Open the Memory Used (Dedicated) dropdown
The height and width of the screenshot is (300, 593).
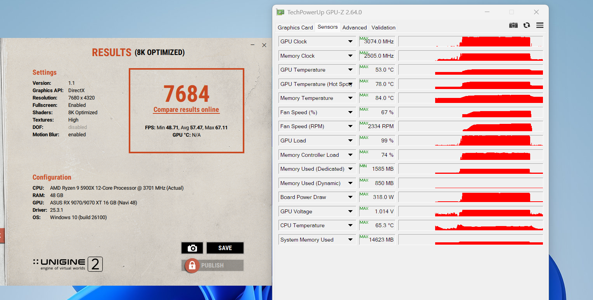pyautogui.click(x=350, y=169)
